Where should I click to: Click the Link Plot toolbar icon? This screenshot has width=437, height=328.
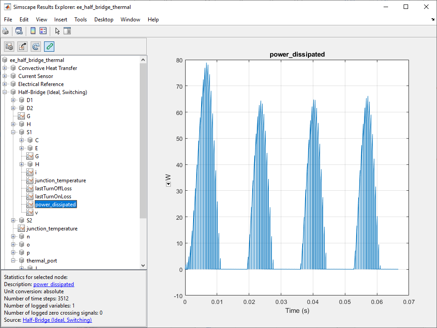19,31
